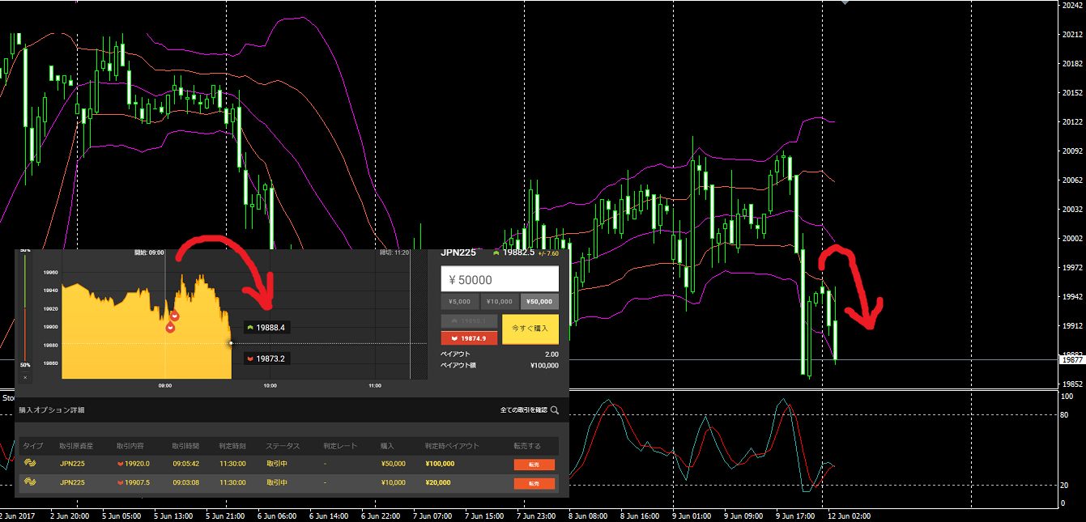Click the ¥ 50000 amount input field
This screenshot has width=1086, height=522.
(499, 279)
